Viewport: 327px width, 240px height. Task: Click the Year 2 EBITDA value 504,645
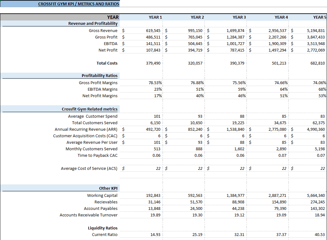point(195,44)
